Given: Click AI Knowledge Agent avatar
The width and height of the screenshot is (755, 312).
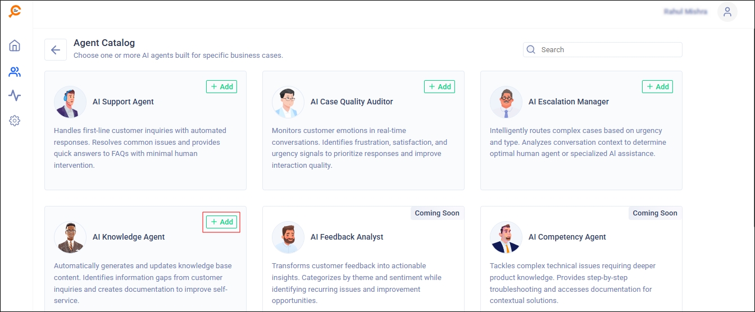Looking at the screenshot, I should coord(70,237).
